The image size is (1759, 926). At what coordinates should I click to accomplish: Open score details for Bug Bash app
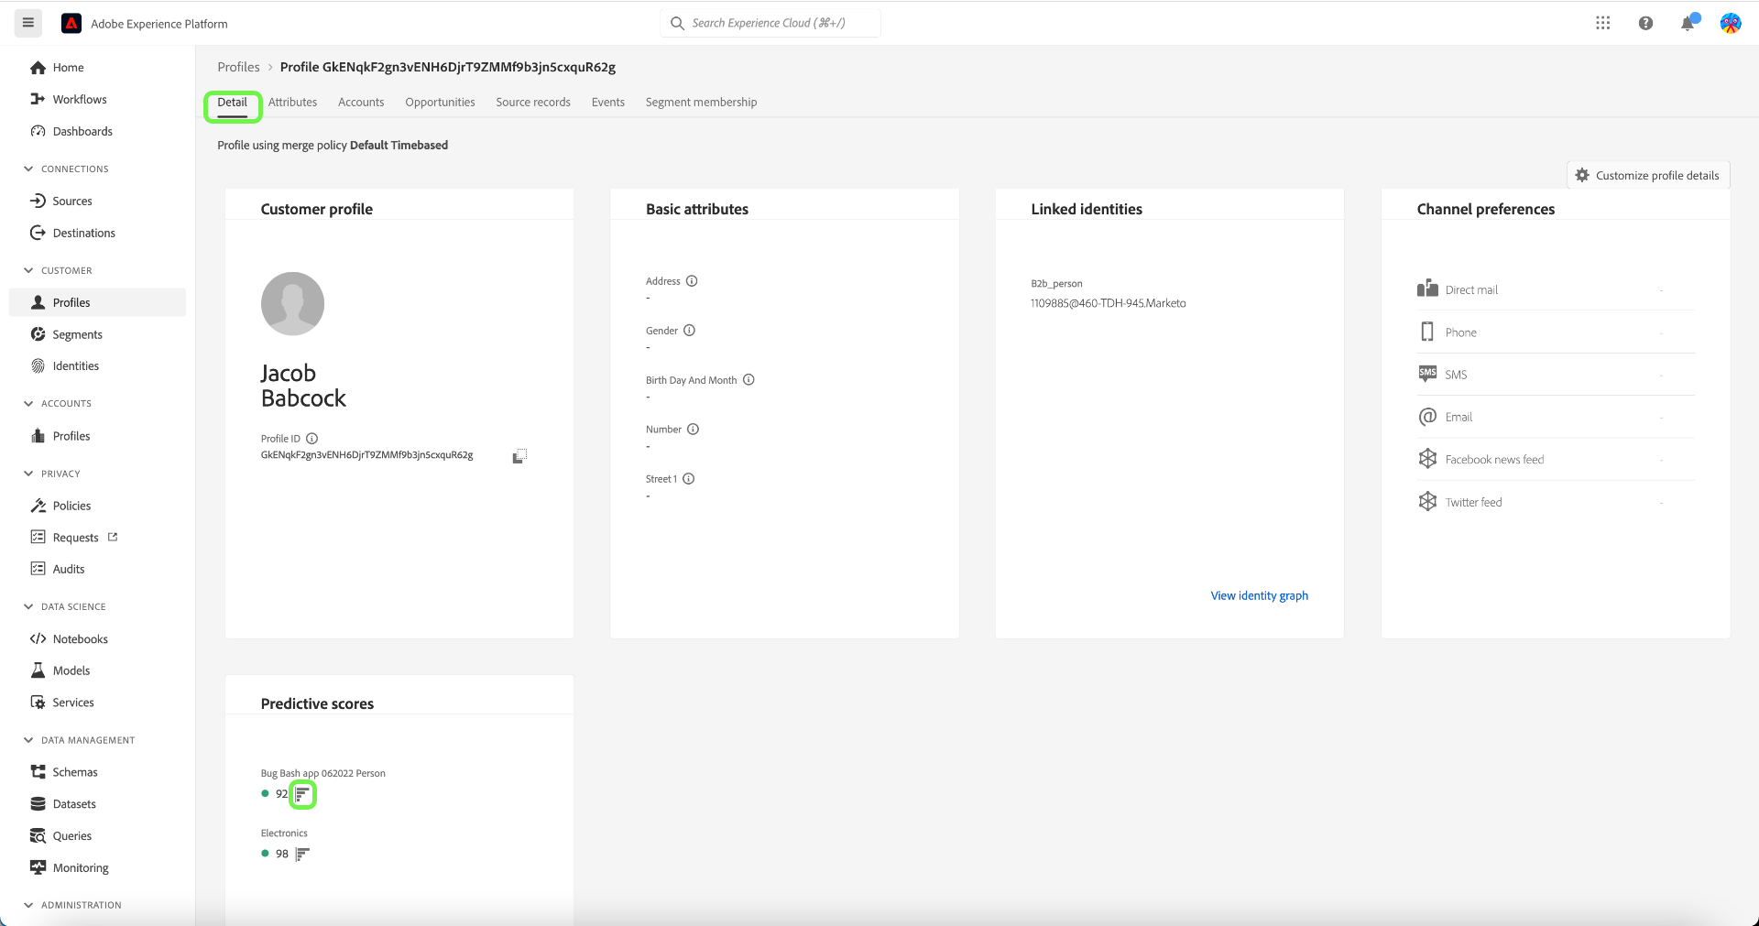click(302, 794)
